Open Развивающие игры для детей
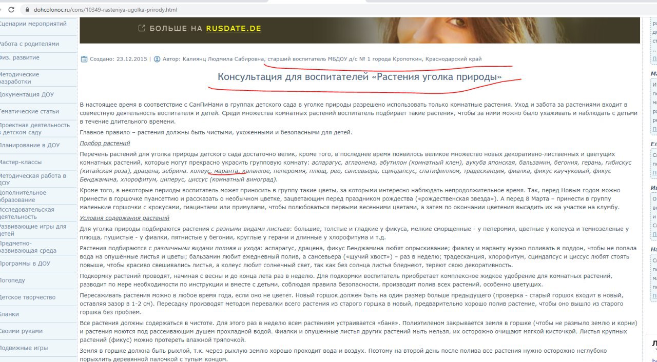 (x=33, y=230)
